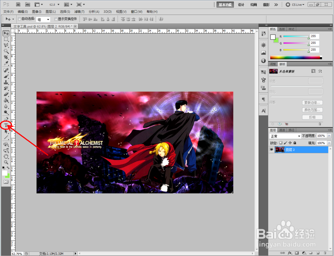Screen dimensions: 334x256
Task: Open the Clone Source panel icon
Action: point(264,88)
